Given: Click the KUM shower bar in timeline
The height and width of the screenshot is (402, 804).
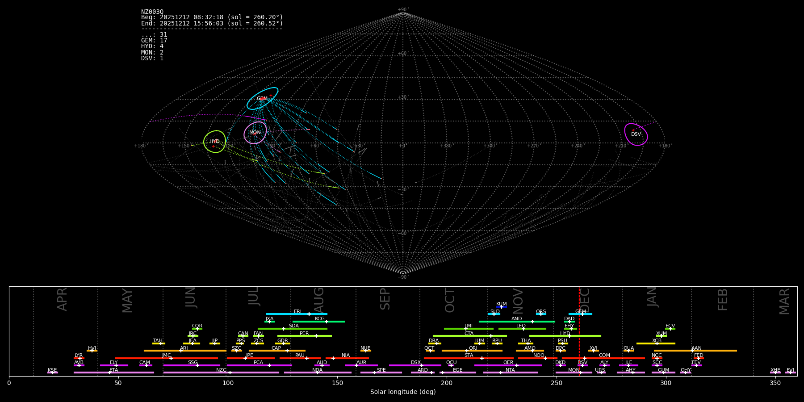Looking at the screenshot, I should [502, 307].
